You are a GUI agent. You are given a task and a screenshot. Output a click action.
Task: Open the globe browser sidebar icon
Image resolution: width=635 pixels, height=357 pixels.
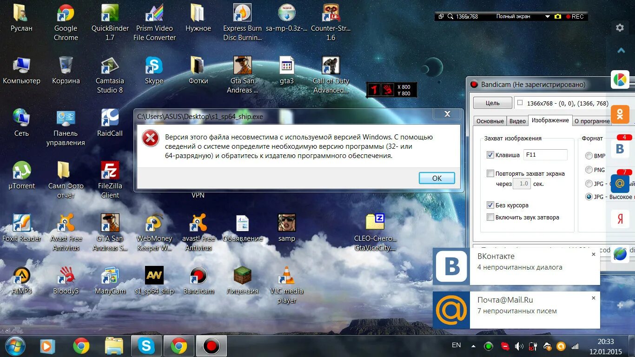coord(620,254)
